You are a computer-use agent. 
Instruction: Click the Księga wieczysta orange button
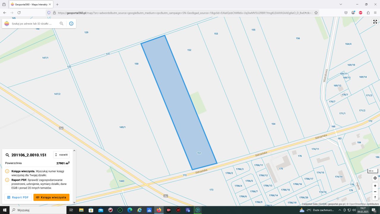click(51, 197)
